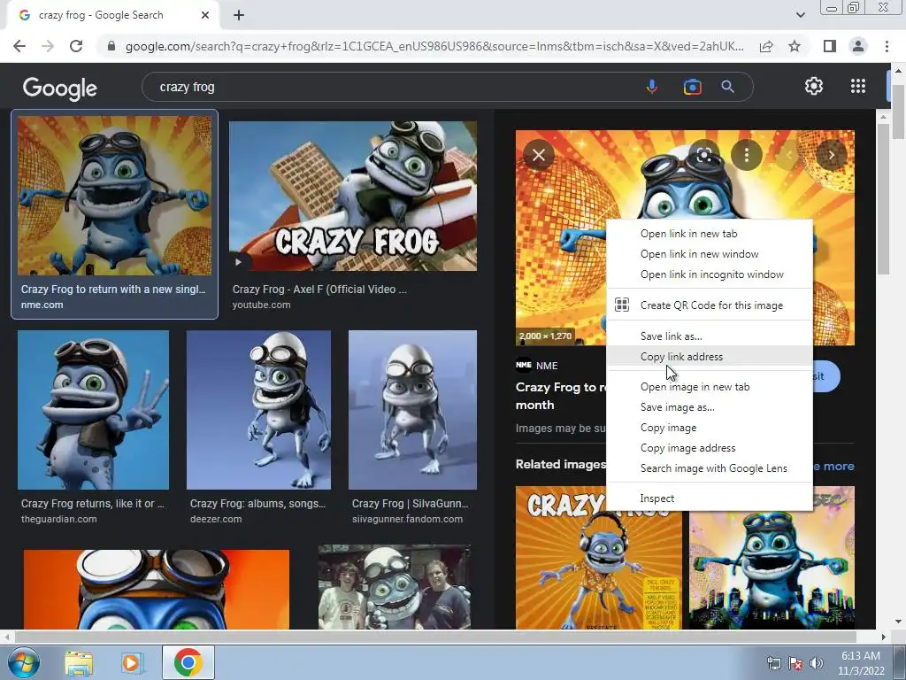Open the theguardian.com frog thumbnail

coord(93,410)
